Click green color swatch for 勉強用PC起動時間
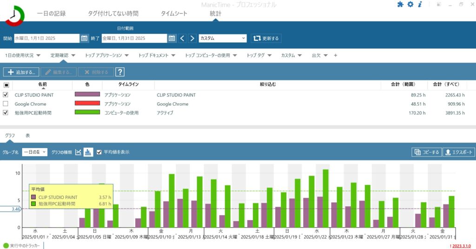The image size is (476, 249). (87, 112)
